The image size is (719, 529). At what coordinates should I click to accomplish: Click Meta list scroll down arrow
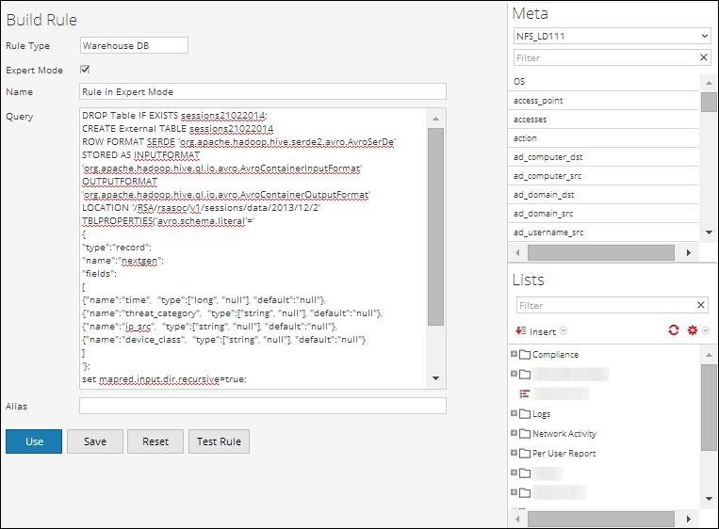(709, 232)
